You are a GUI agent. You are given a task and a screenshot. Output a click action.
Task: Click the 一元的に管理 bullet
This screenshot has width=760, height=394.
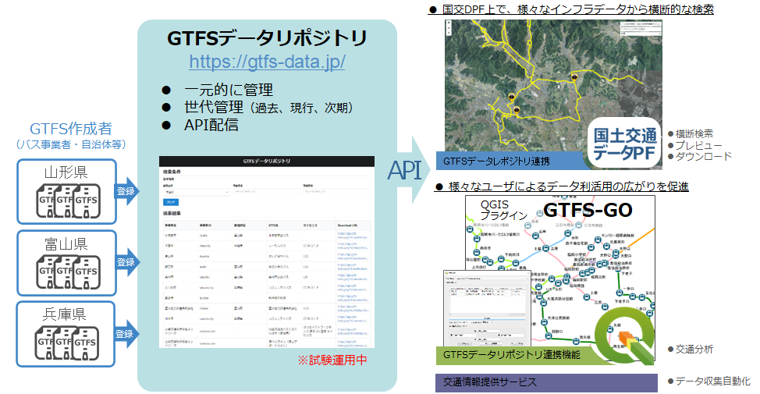pos(229,90)
